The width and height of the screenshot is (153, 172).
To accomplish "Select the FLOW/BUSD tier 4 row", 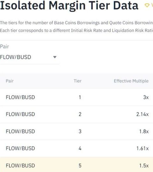I will pos(76,148).
